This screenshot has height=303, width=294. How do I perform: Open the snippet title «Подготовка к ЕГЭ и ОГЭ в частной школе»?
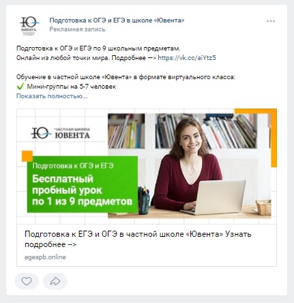click(138, 239)
